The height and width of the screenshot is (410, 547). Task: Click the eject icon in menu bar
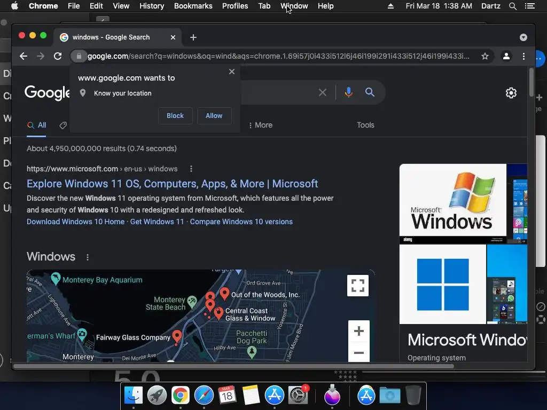tap(390, 6)
